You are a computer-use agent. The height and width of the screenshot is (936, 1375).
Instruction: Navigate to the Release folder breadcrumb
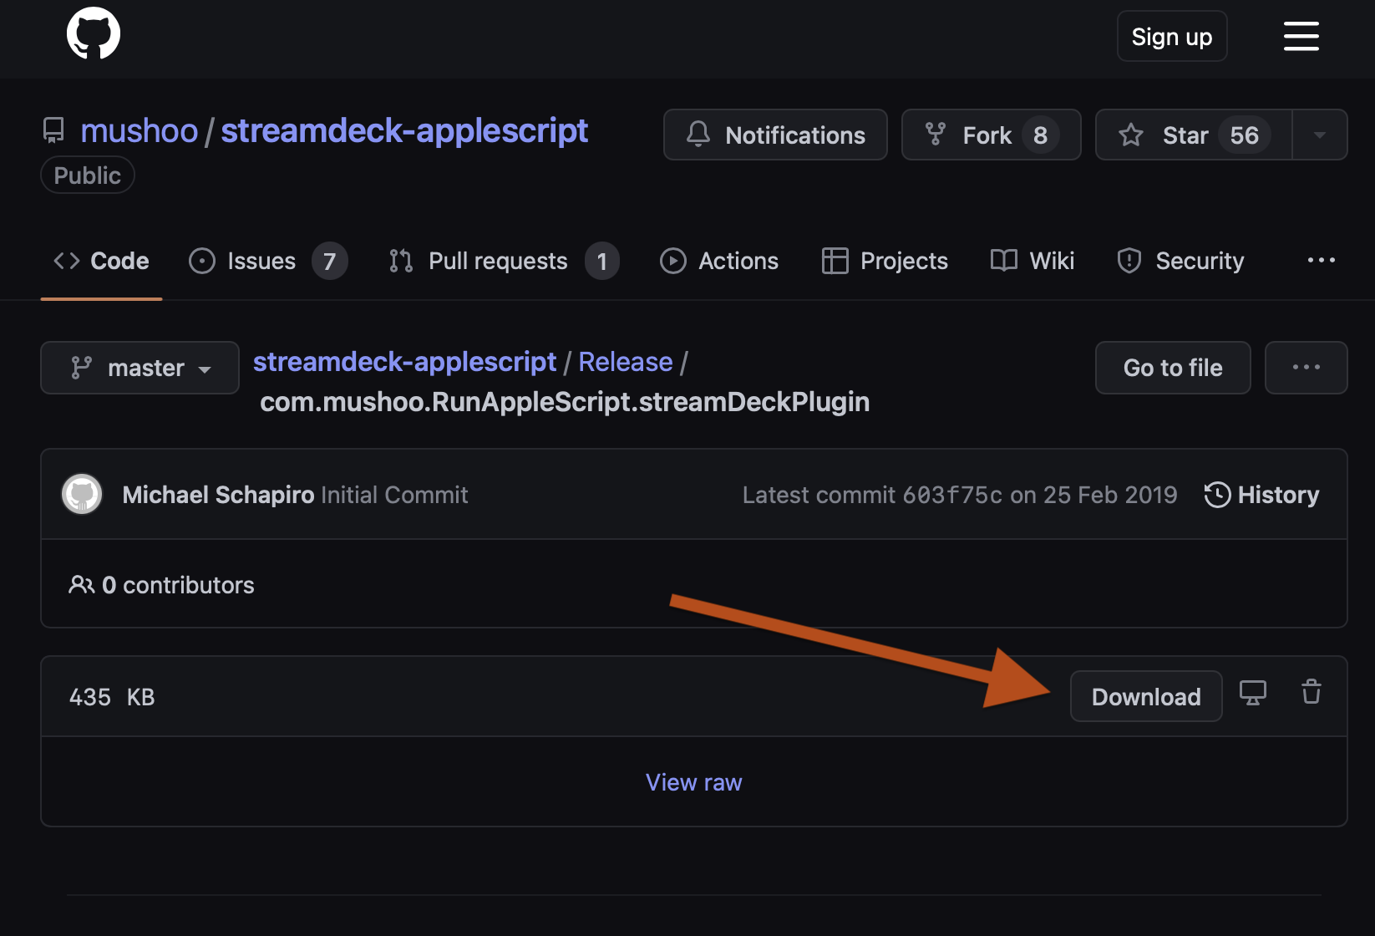[x=625, y=362]
